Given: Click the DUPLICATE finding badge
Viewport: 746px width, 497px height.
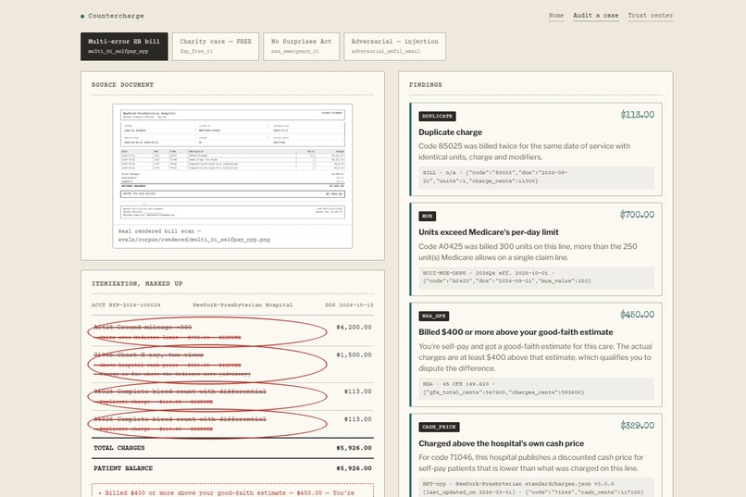Looking at the screenshot, I should pyautogui.click(x=437, y=116).
